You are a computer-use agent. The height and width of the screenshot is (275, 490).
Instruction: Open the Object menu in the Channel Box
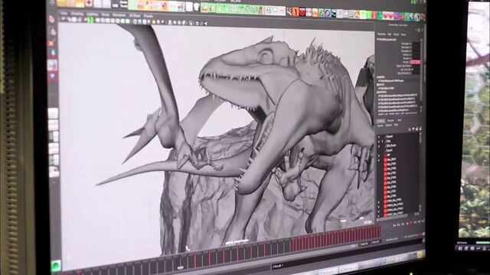point(397,34)
